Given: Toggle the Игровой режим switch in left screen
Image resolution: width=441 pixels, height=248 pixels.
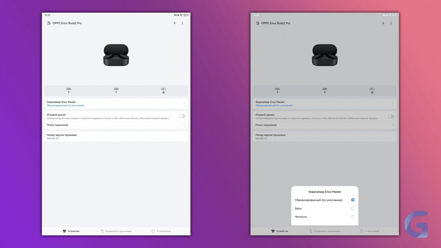Looking at the screenshot, I should (x=182, y=116).
